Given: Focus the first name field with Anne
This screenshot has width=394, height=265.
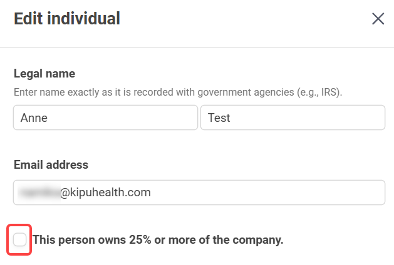Looking at the screenshot, I should click(105, 117).
